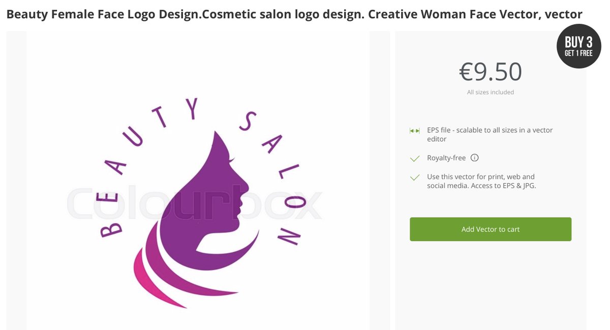
Task: Click the gray strip left of preview
Action: [16, 181]
